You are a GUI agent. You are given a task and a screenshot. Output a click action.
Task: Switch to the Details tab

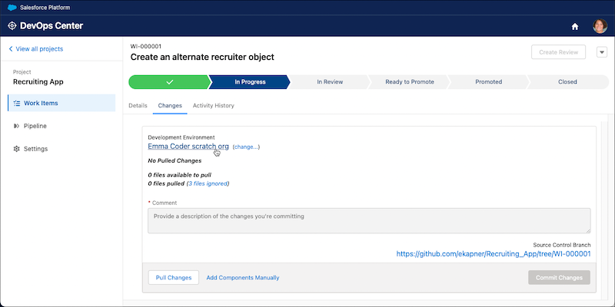click(x=138, y=106)
